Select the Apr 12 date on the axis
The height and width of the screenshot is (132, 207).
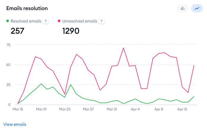tap(182, 109)
